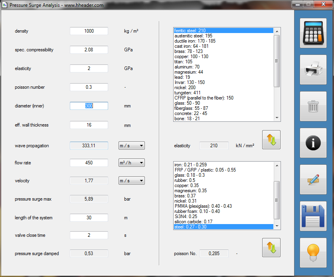The height and width of the screenshot is (277, 334).
Task: Select 'titan: 105' entry
Action: (223, 62)
